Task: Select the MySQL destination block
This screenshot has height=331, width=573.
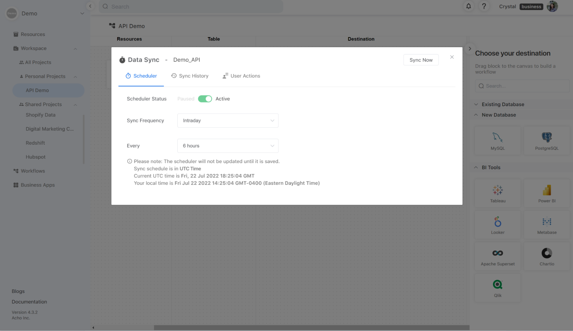Action: tap(498, 141)
